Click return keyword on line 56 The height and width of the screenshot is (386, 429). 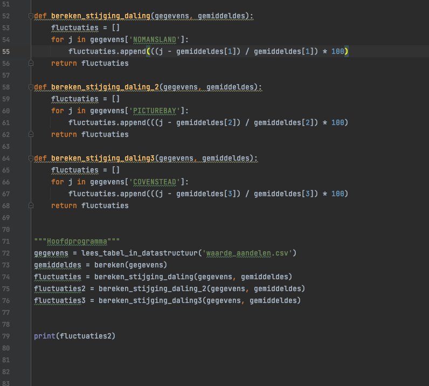pyautogui.click(x=64, y=64)
